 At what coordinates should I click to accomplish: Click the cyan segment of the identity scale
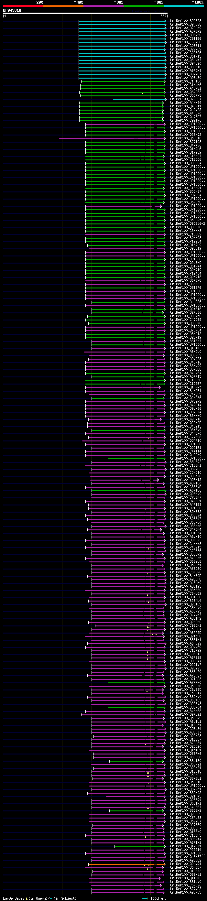(x=184, y=5)
